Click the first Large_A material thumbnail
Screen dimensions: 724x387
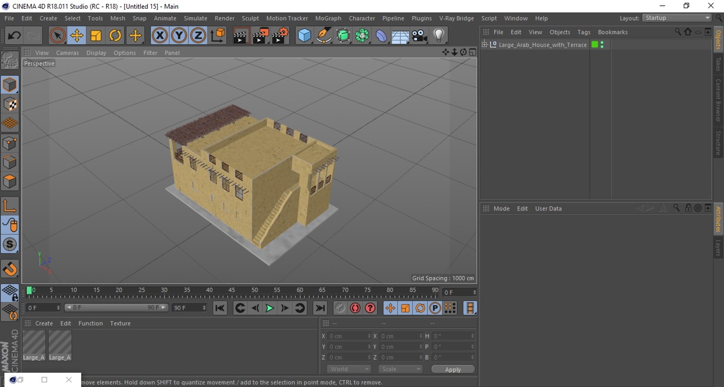click(x=34, y=345)
